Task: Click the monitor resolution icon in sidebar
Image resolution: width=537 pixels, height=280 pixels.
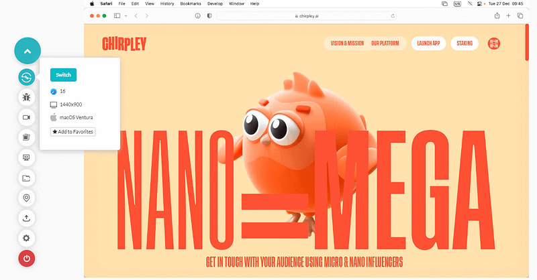Action: 26,157
